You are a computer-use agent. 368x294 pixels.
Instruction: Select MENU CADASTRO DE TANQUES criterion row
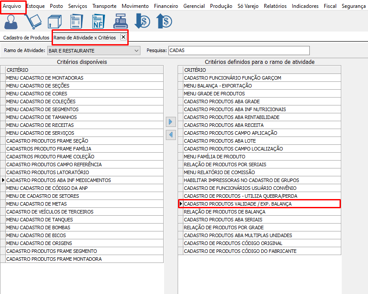39,220
